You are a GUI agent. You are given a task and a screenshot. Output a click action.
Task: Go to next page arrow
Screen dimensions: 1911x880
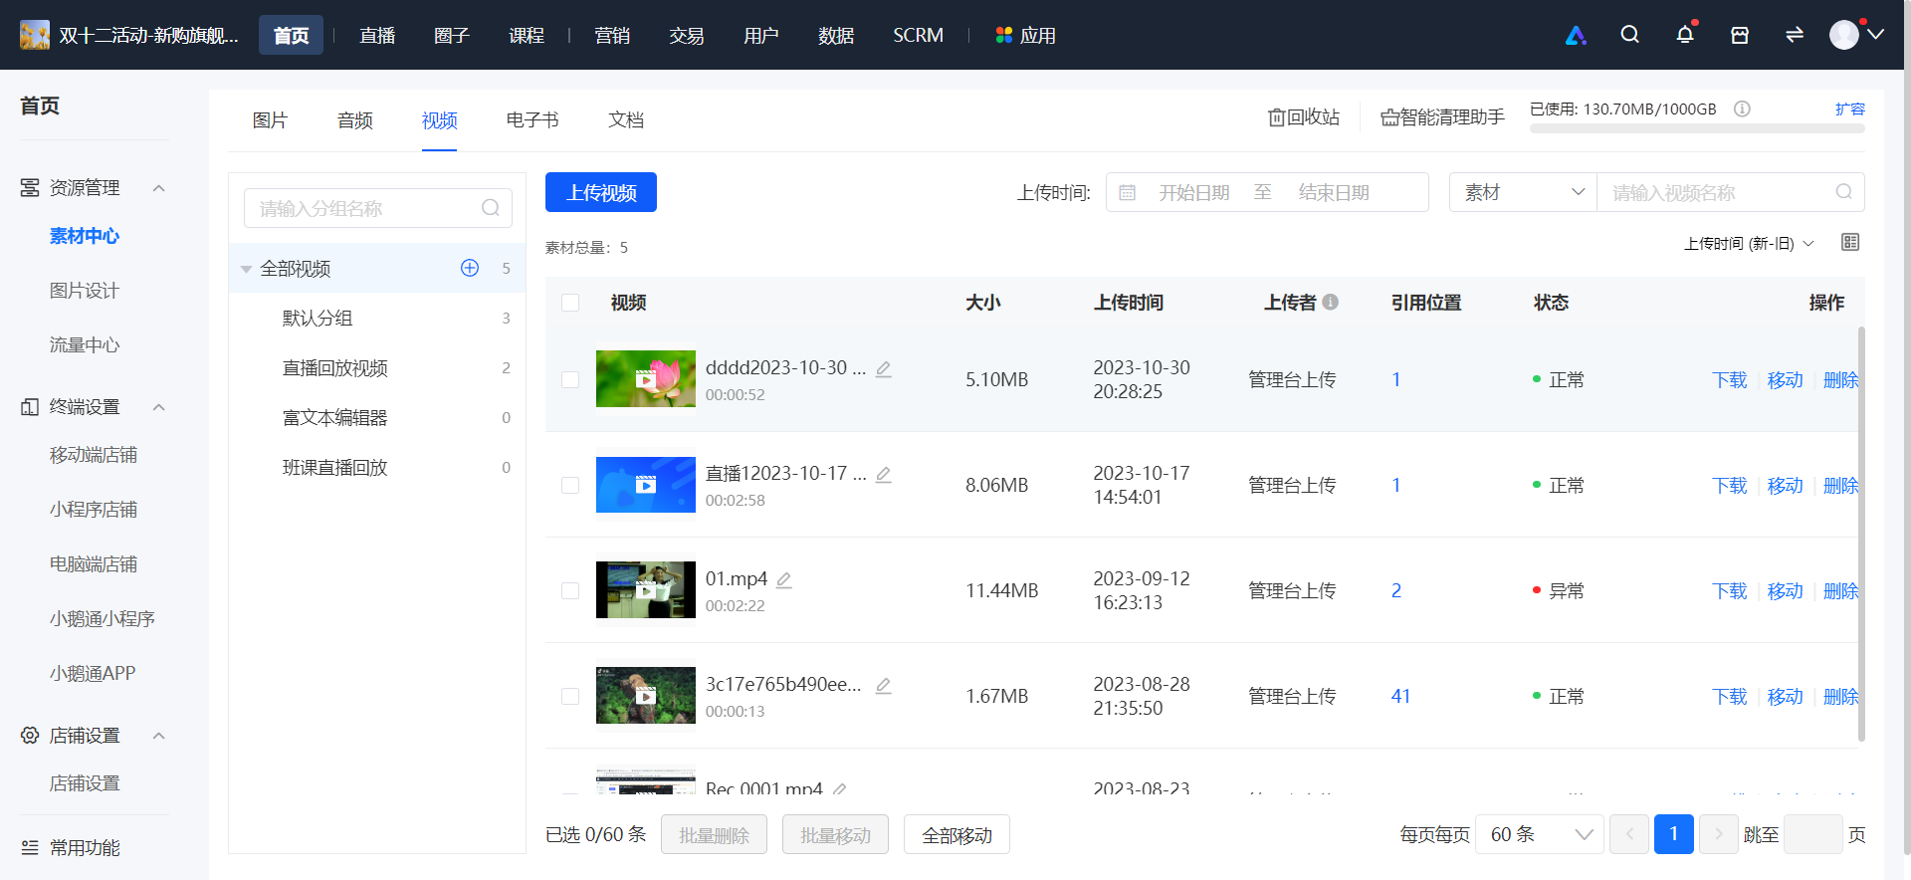coord(1719,834)
